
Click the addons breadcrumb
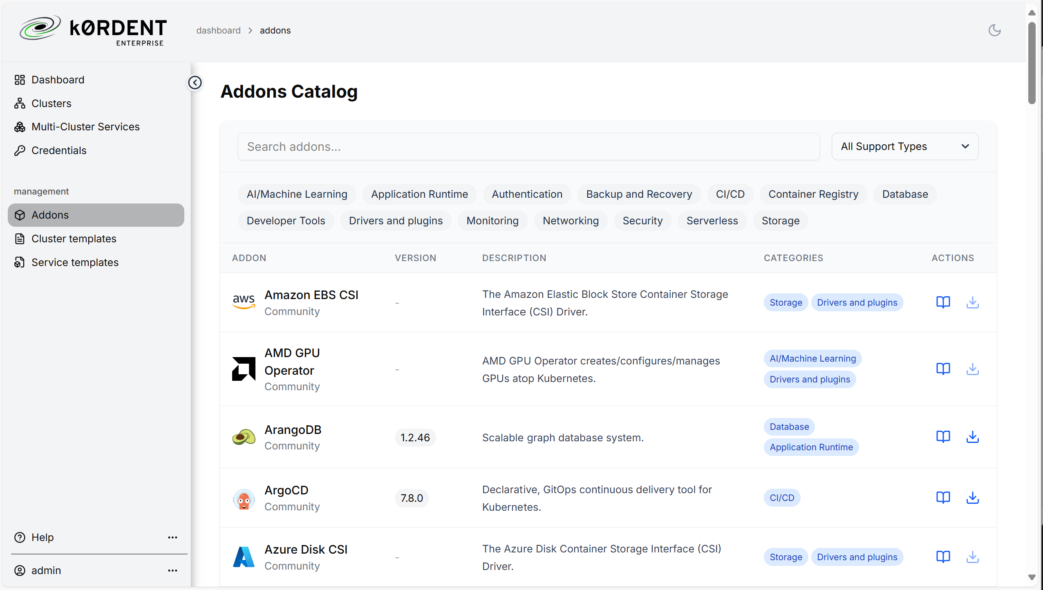275,31
